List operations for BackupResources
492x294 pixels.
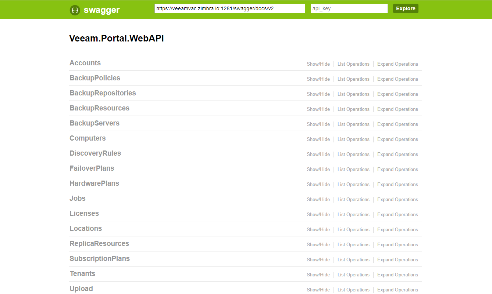tap(353, 109)
